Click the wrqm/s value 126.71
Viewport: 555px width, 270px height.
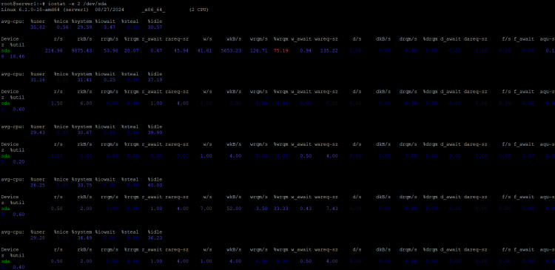[259, 50]
